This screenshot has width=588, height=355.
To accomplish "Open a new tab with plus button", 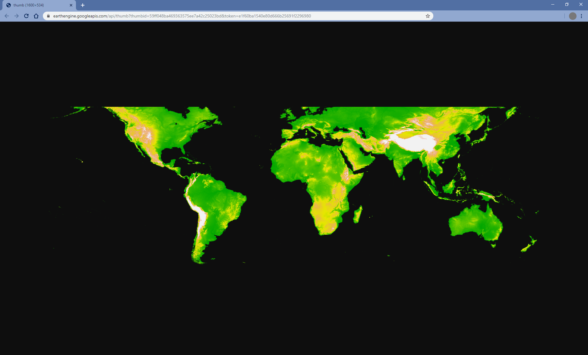I will (83, 5).
